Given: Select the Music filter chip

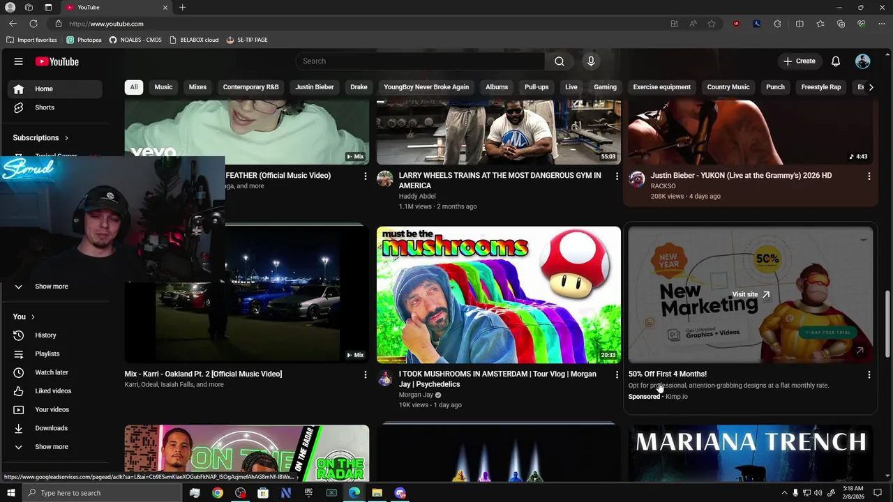Looking at the screenshot, I should point(163,87).
